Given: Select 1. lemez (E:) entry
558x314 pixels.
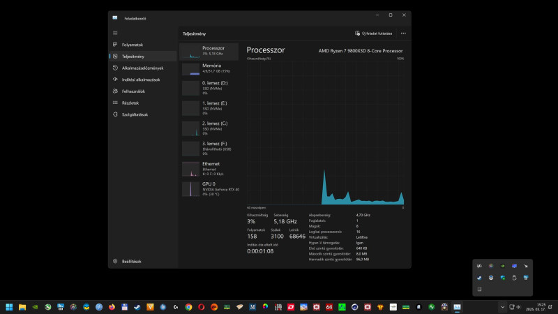Looking at the screenshot, I should pyautogui.click(x=209, y=108).
